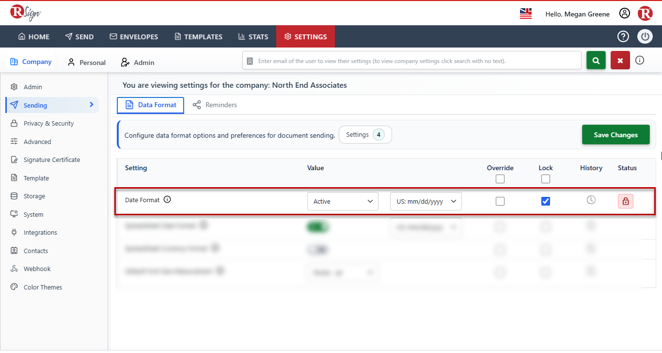Screen dimensions: 662x353
Task: Select the language flag icon
Action: (526, 14)
